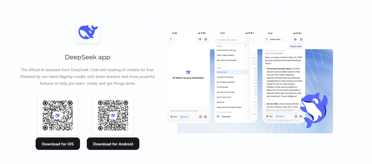Screen dimensions: 372x164
Task: Click the 'Download for Android' button
Action: (x=113, y=144)
